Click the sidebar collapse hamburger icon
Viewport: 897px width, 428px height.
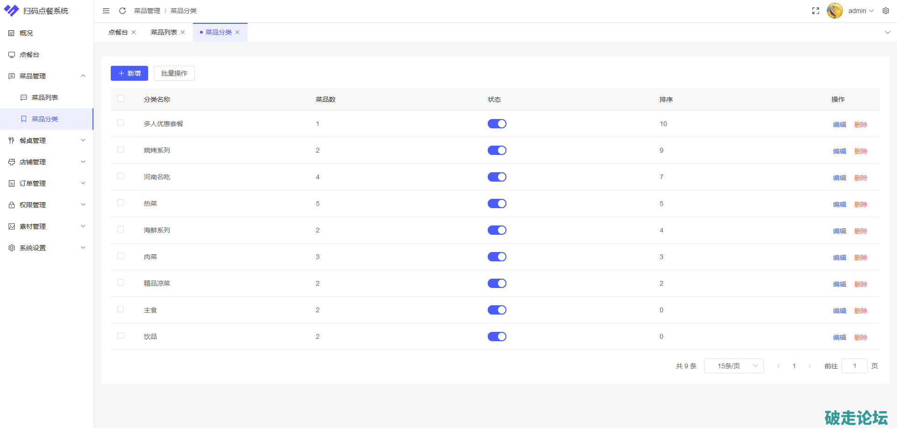pos(106,11)
